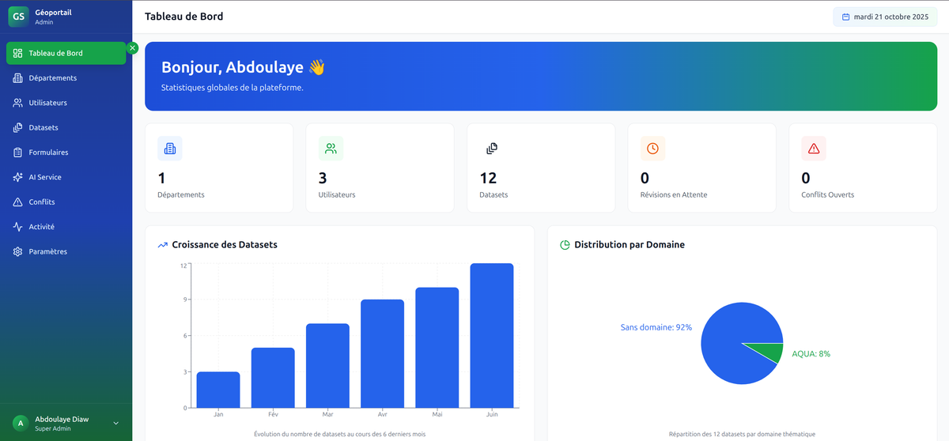This screenshot has height=441, width=949.
Task: Click the Formulaires clipboard icon
Action: (18, 153)
